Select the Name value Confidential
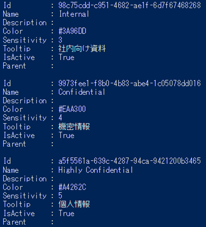Screen dimensions: 206x227 pyautogui.click(x=82, y=92)
